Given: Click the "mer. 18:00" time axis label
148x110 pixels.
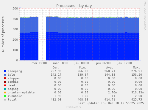Looking at the screenshot, I should pyautogui.click(x=60, y=63).
